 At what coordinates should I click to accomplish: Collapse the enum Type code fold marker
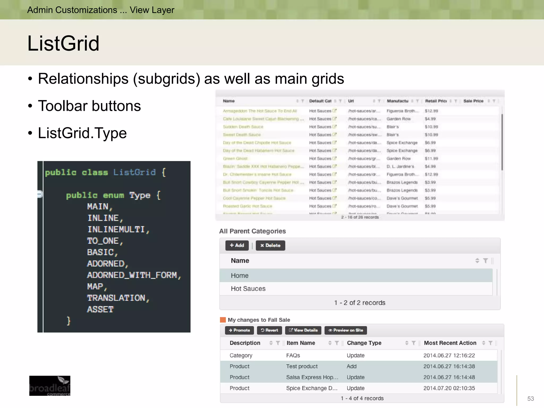pyautogui.click(x=40, y=194)
